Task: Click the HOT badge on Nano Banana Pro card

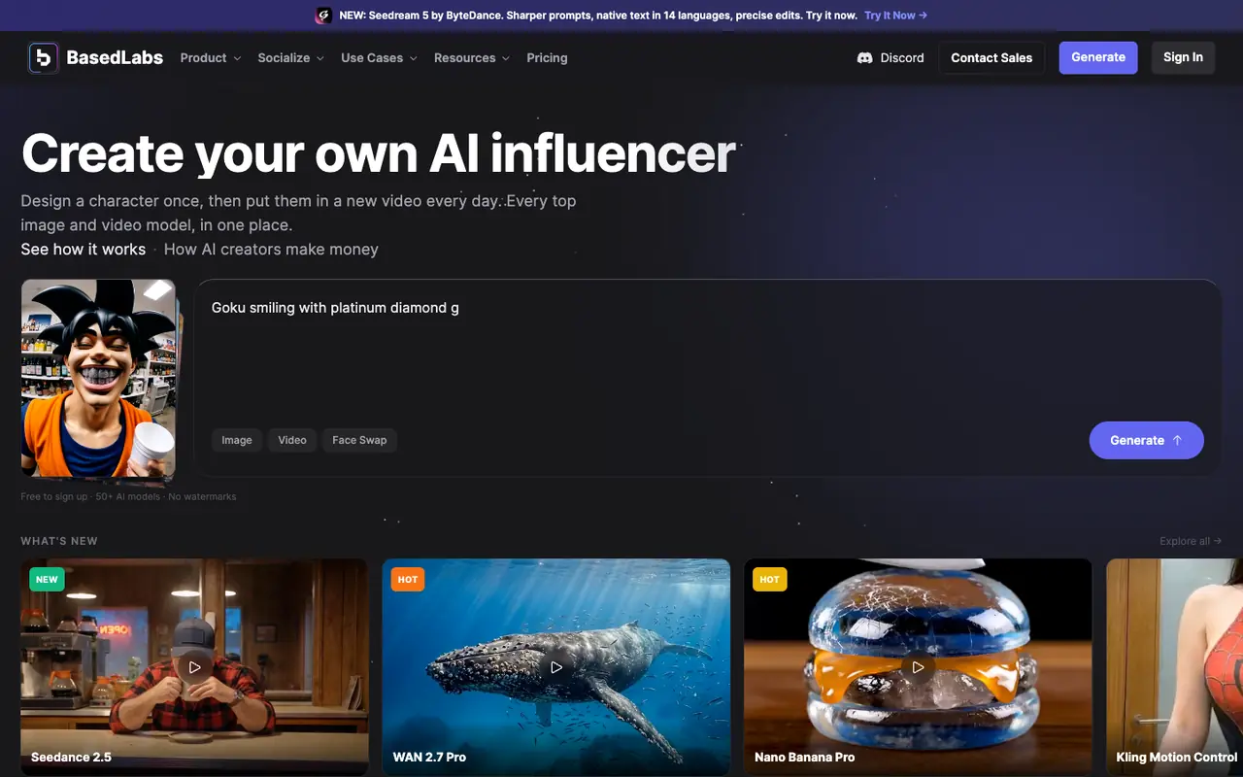Action: coord(770,580)
